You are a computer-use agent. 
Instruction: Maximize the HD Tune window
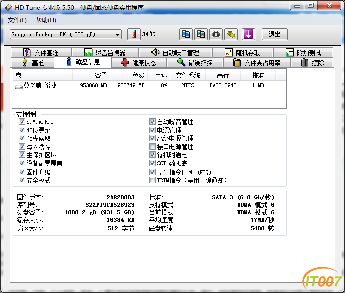[x=311, y=6]
